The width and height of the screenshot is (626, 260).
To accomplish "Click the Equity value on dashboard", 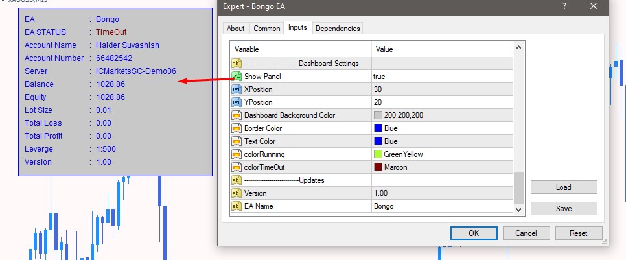I will (x=111, y=97).
